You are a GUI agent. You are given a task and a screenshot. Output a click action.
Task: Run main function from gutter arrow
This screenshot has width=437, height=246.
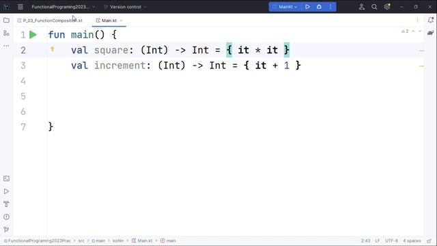click(33, 35)
